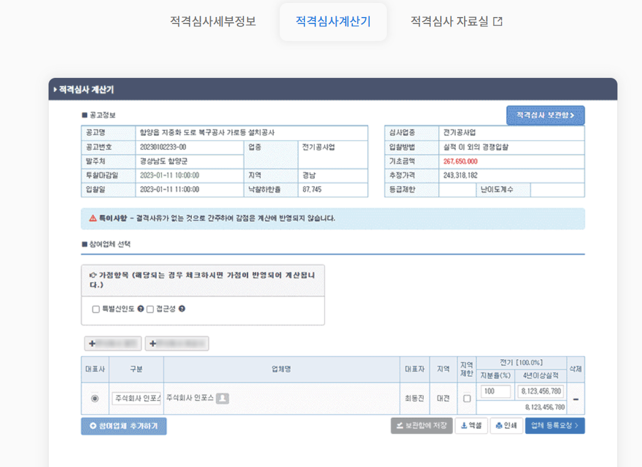Enable the 접근성 checkbox

coord(150,309)
